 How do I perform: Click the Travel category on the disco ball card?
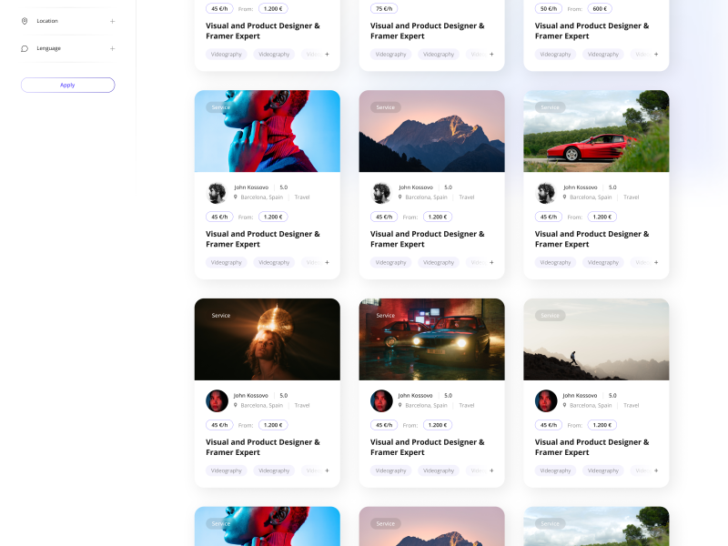pos(302,405)
